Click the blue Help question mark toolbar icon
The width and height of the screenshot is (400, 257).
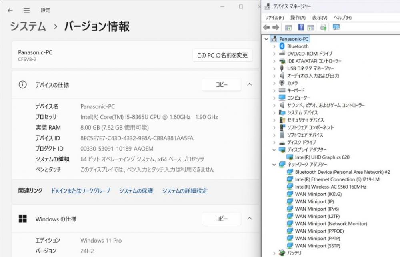(x=301, y=27)
